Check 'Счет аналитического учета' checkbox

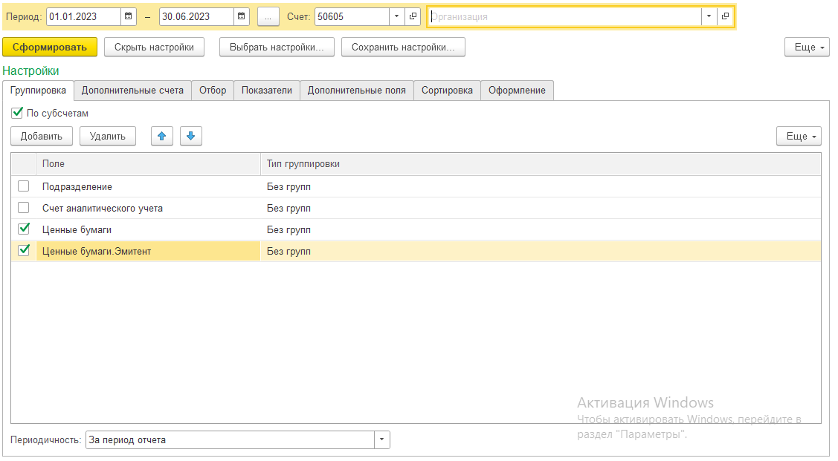24,208
